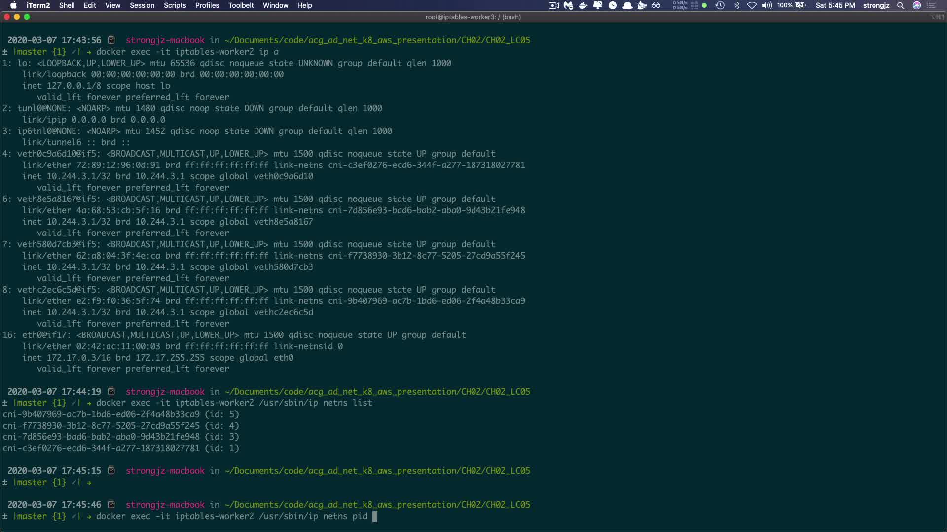Click the Malwarebytes menu bar icon

[568, 5]
